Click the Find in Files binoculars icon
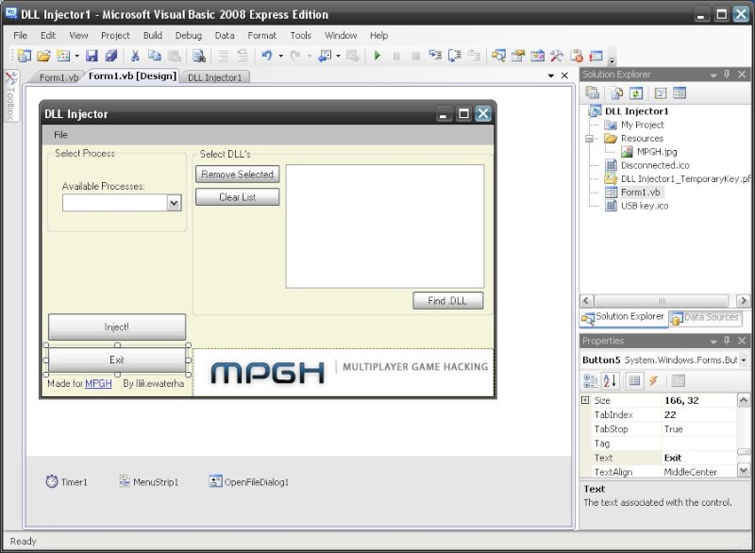This screenshot has height=553, width=755. [199, 56]
